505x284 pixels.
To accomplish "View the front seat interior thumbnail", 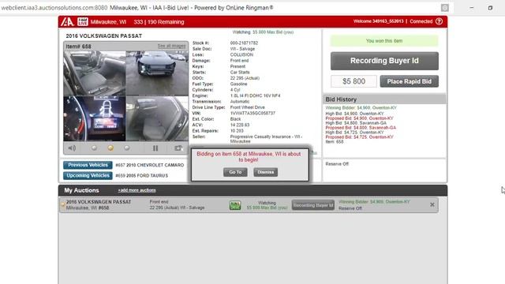I will tap(95, 73).
